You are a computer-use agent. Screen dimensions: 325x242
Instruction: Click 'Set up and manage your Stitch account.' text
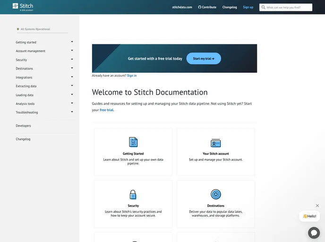click(215, 160)
